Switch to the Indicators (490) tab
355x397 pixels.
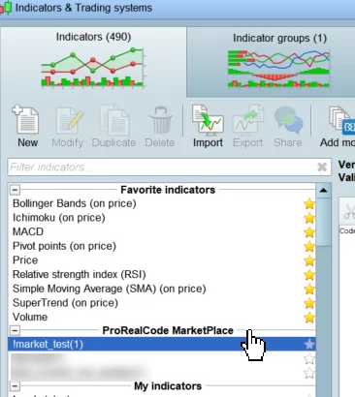[x=93, y=61]
